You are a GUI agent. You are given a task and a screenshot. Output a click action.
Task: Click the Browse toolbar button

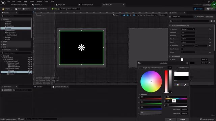pos(26,9)
